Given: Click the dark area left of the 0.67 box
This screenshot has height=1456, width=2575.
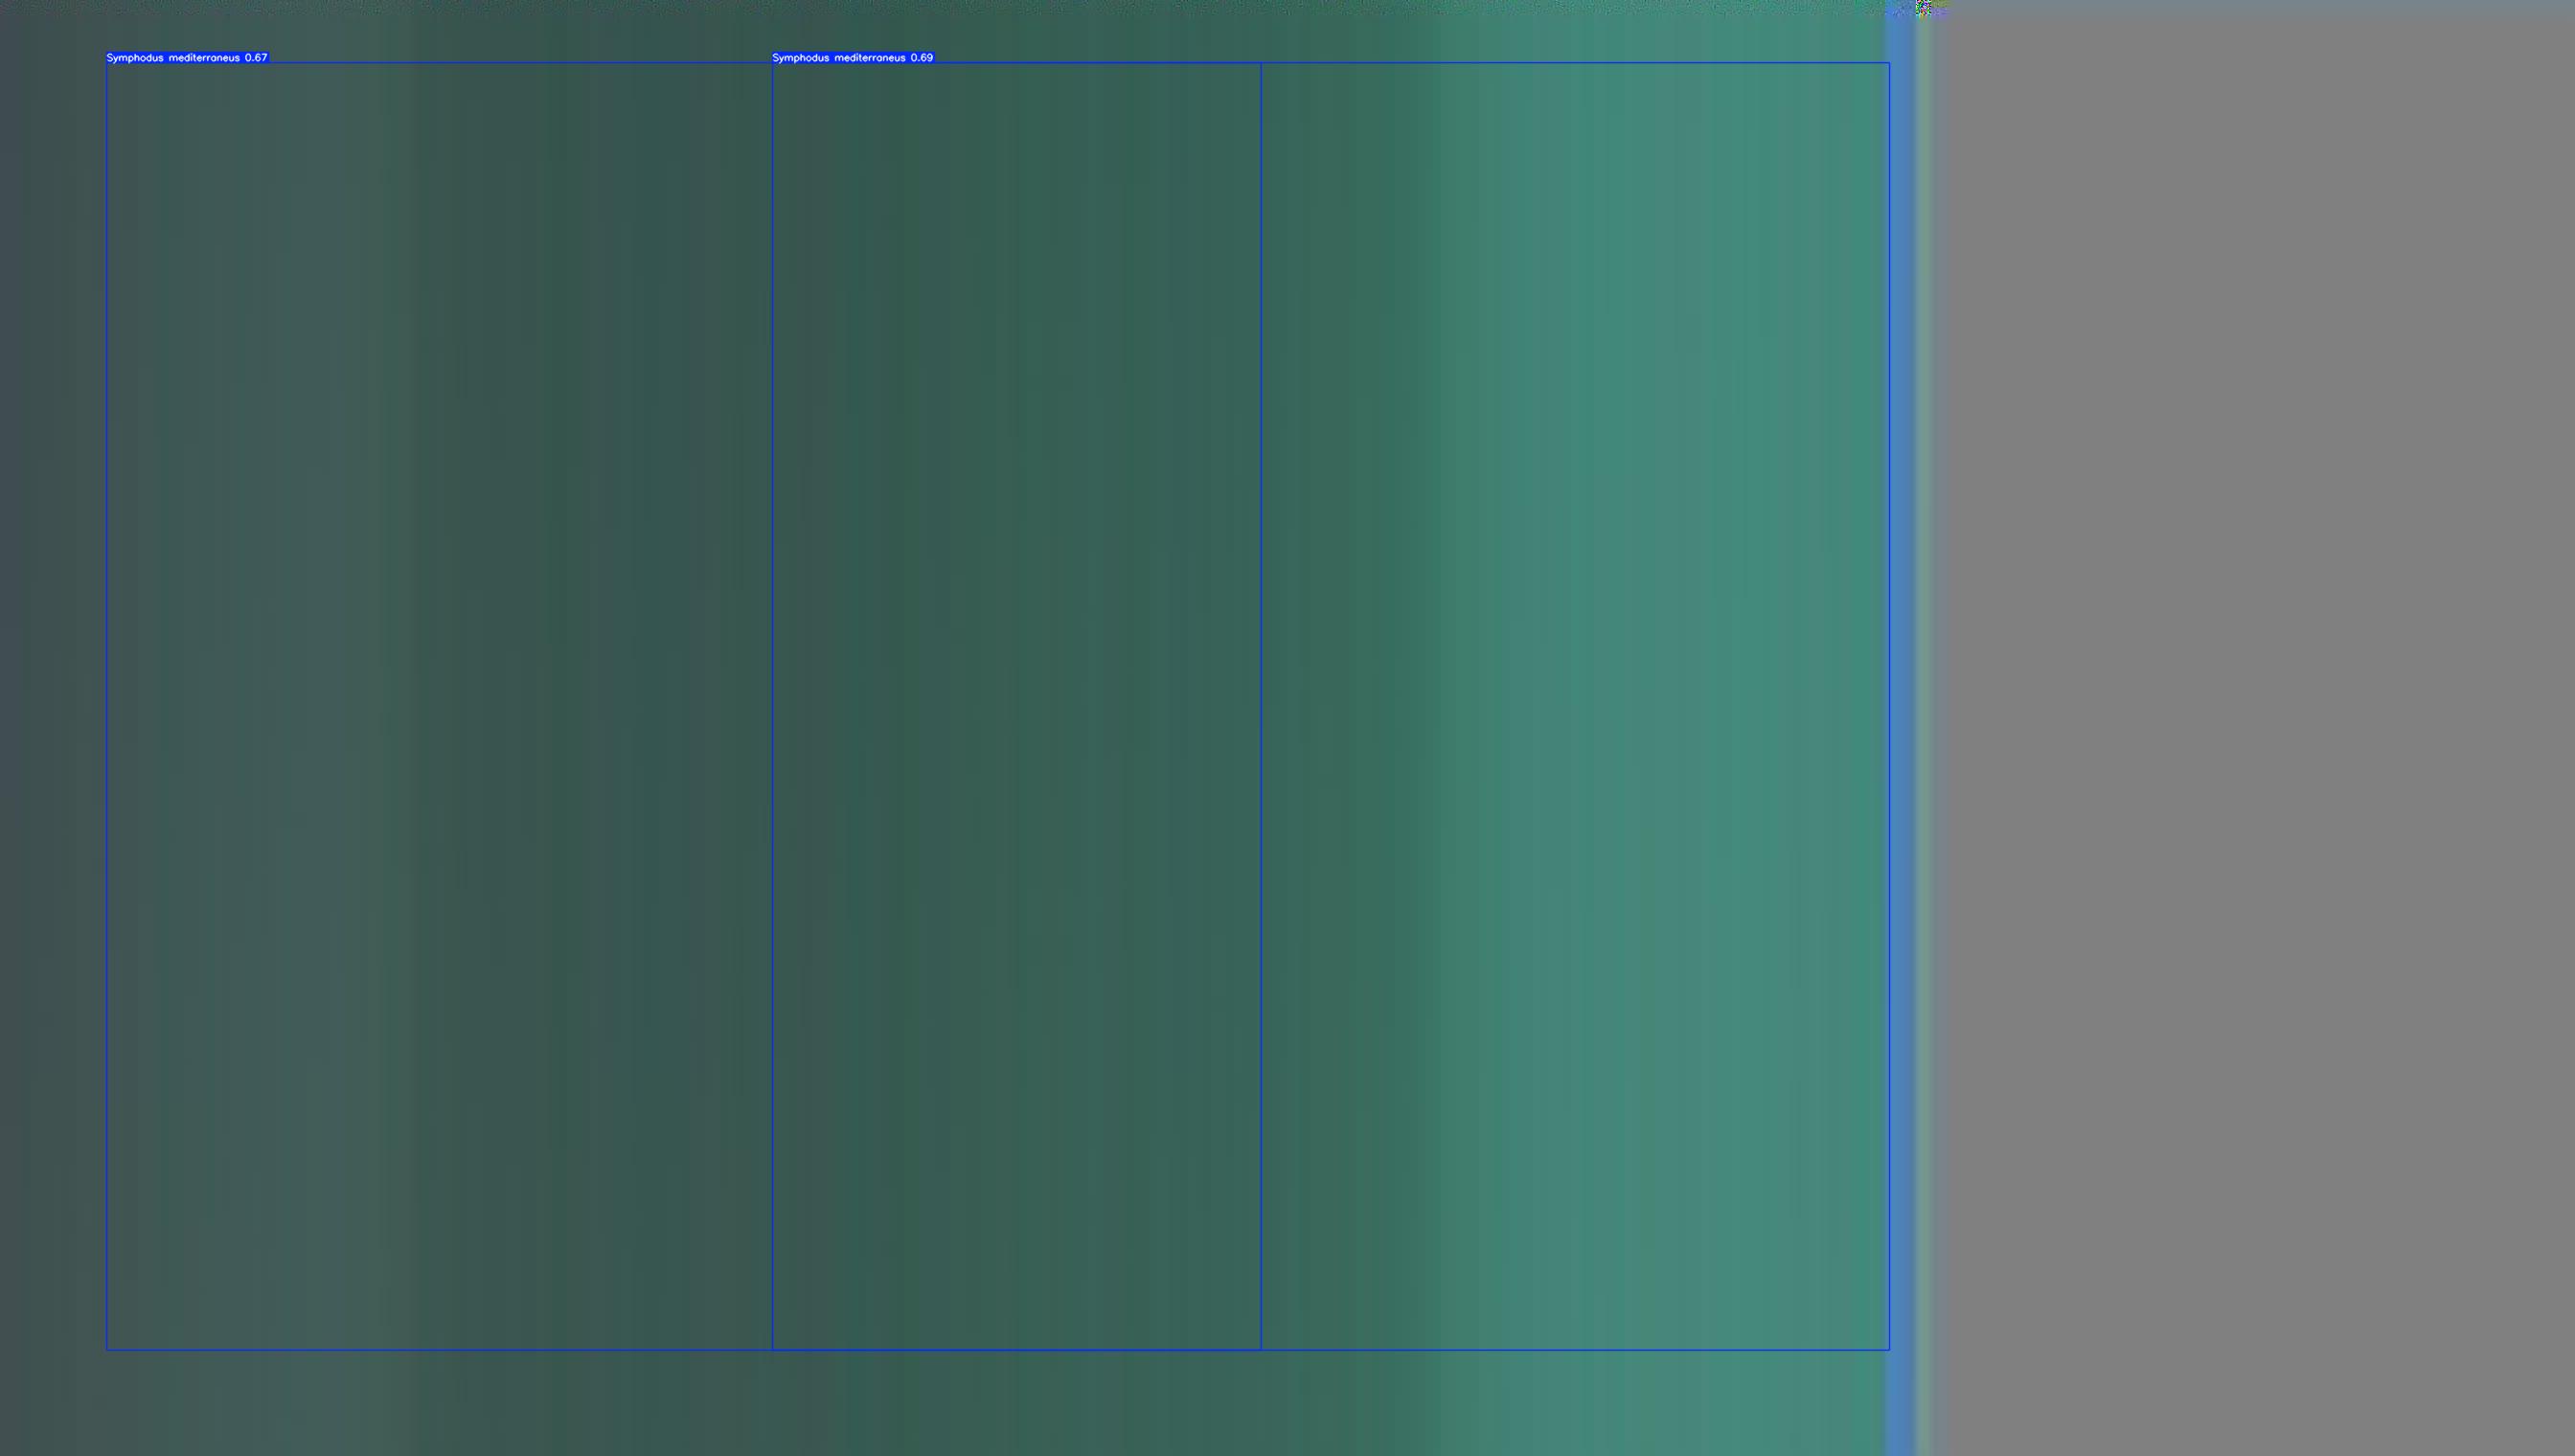Looking at the screenshot, I should (x=50, y=700).
